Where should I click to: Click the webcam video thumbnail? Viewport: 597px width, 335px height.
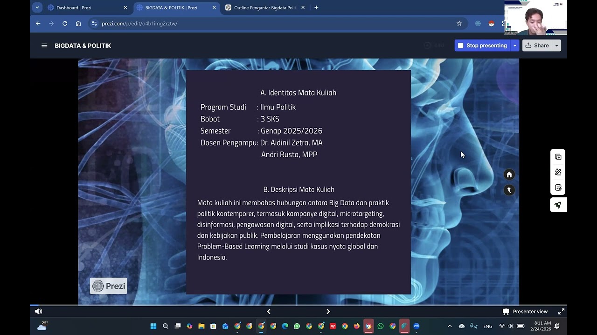[535, 18]
